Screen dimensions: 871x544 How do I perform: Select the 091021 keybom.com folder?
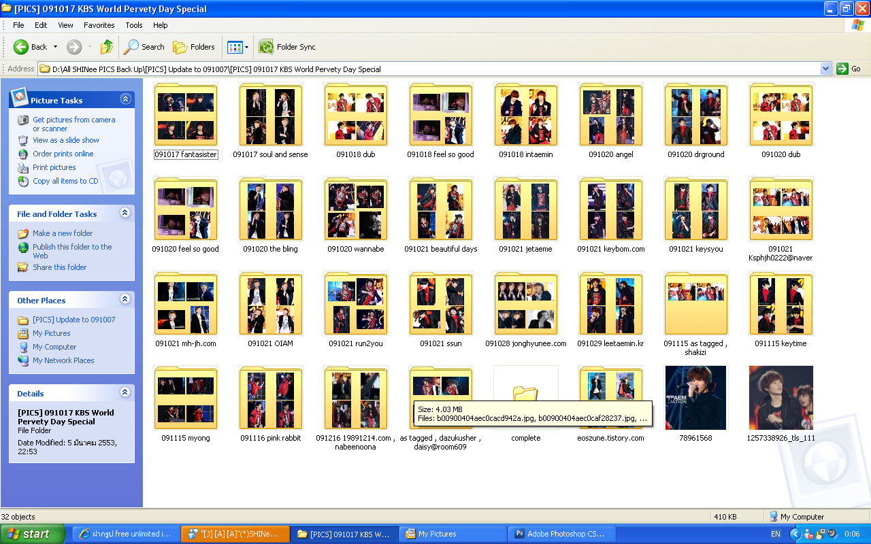611,216
